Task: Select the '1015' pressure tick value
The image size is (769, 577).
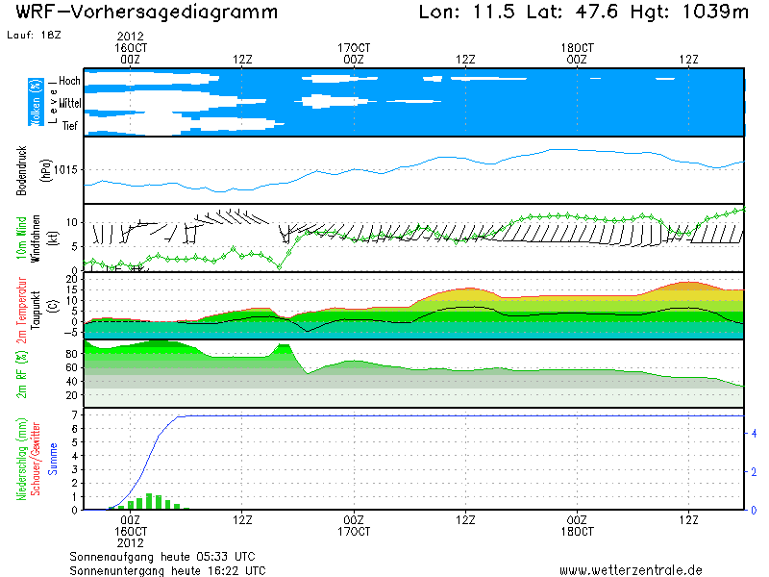Action: pos(65,170)
